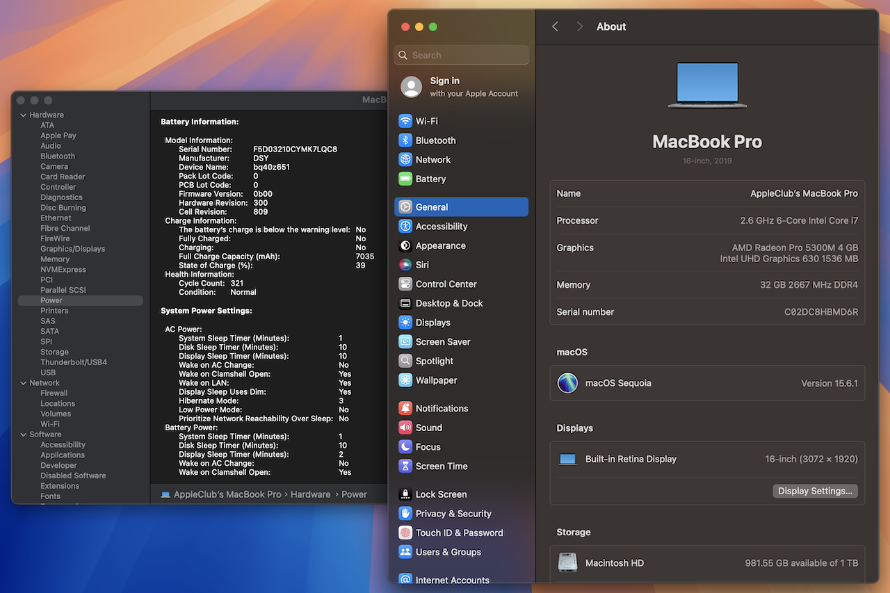The width and height of the screenshot is (890, 593).
Task: Click the Desktop & Dock icon
Action: (405, 303)
